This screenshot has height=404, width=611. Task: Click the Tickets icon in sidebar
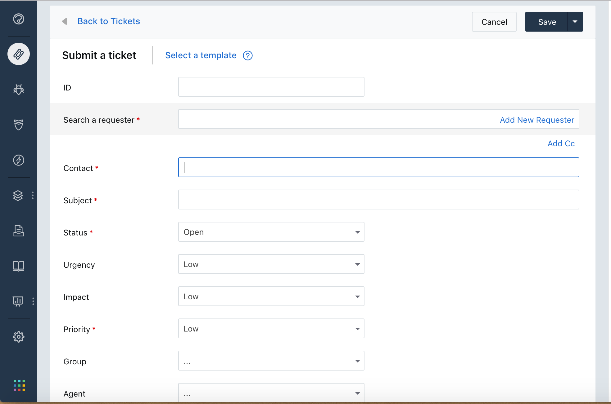pos(19,54)
